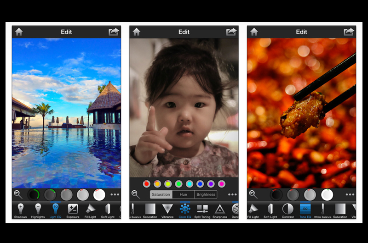The image size is (368, 243).
Task: Adjust white tone dial in Light EQ
Action: [99, 194]
